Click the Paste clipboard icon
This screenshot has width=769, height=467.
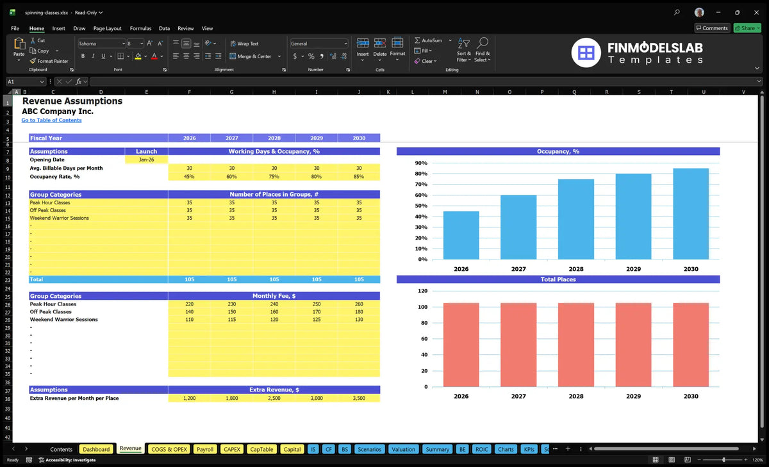pos(19,44)
